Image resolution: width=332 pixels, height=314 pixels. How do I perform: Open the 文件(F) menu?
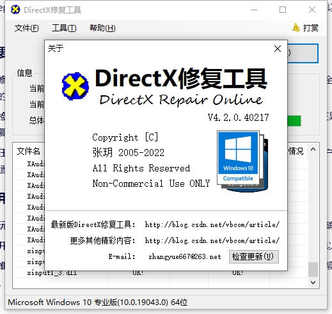click(x=27, y=28)
